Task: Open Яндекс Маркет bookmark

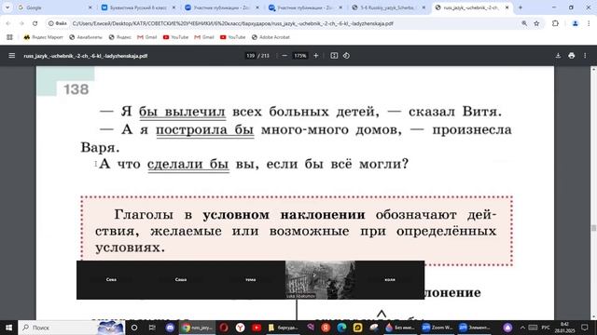Action: [x=43, y=37]
